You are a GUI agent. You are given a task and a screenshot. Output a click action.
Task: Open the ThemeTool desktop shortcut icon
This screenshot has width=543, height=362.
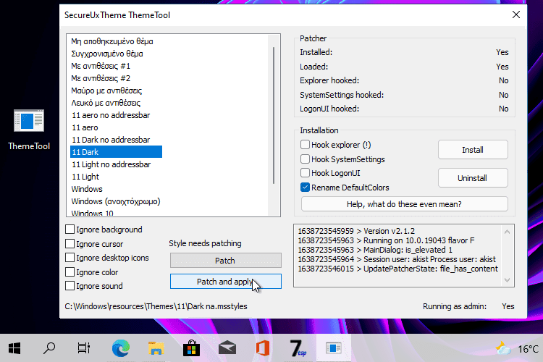point(29,130)
